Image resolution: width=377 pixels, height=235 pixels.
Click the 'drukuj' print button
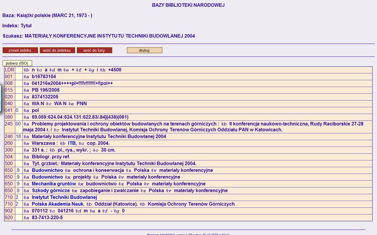pyautogui.click(x=144, y=50)
